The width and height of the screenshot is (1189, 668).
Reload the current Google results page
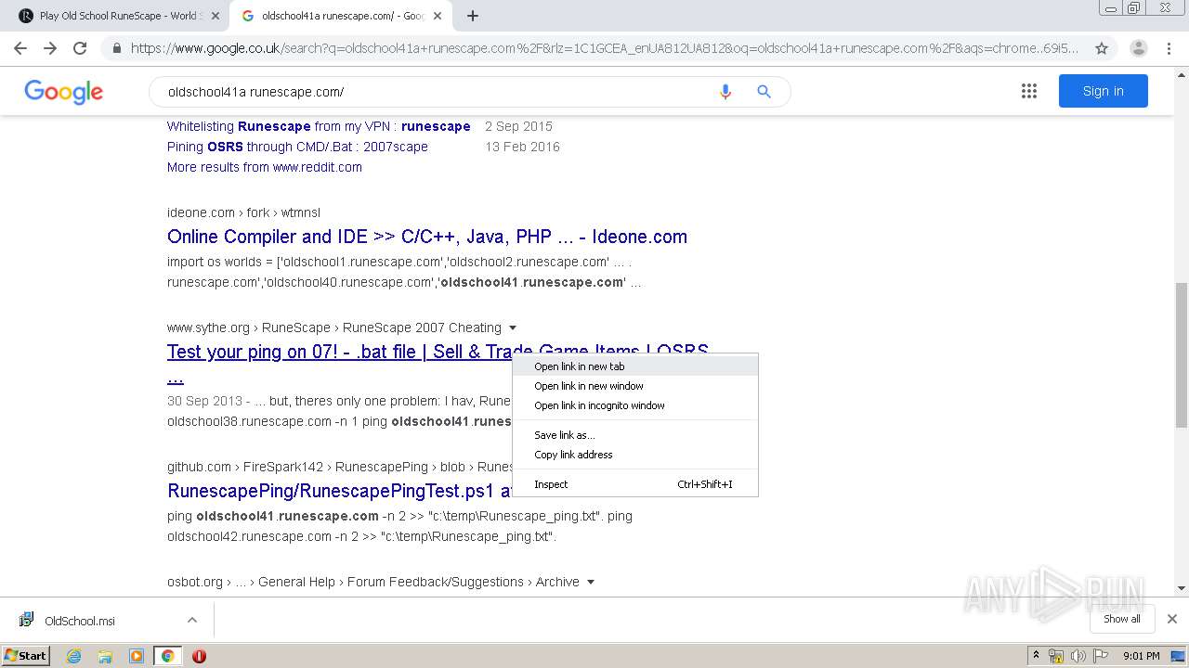[x=80, y=48]
